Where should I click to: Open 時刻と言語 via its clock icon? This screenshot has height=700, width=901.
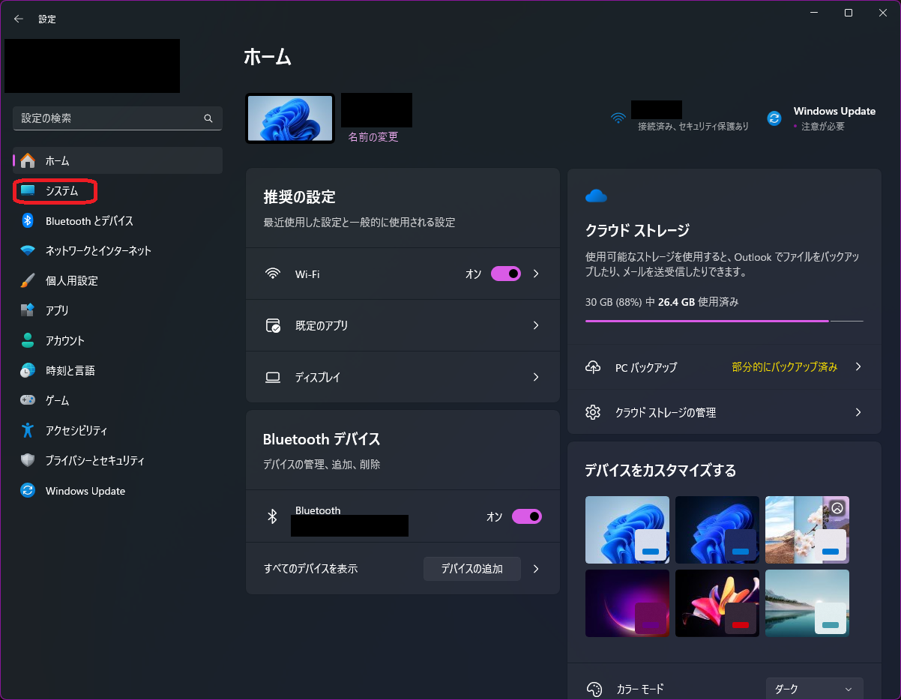(28, 370)
